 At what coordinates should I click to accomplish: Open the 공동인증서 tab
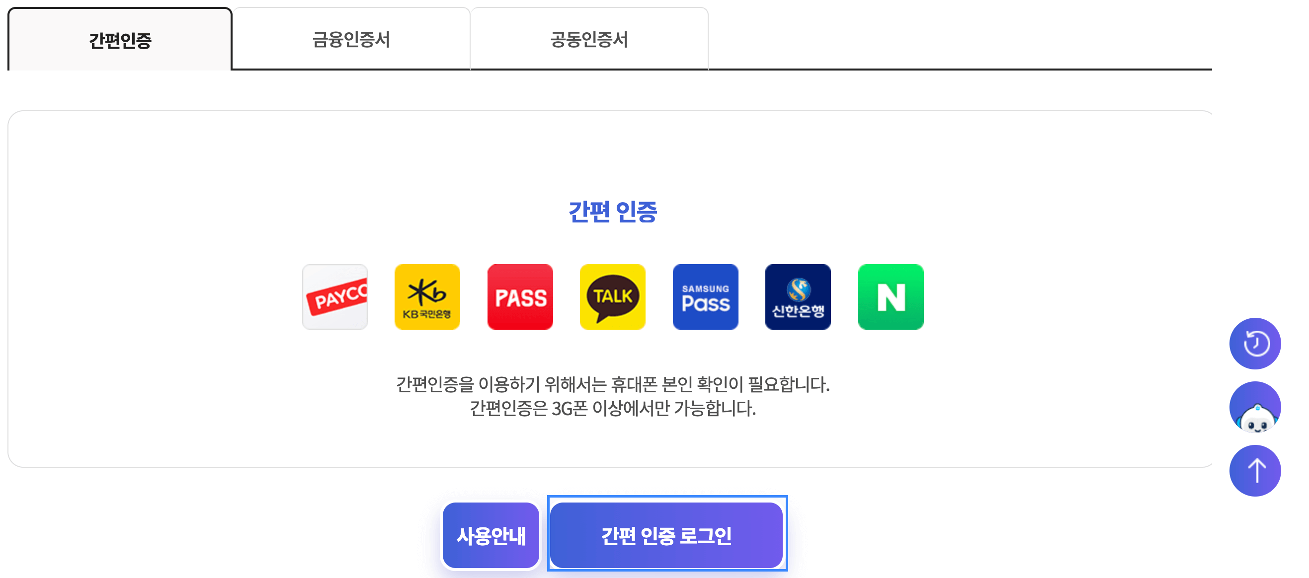[589, 39]
